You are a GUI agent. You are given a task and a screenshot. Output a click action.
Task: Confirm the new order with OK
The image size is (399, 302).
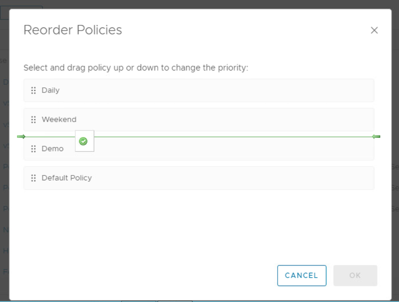[x=355, y=276]
